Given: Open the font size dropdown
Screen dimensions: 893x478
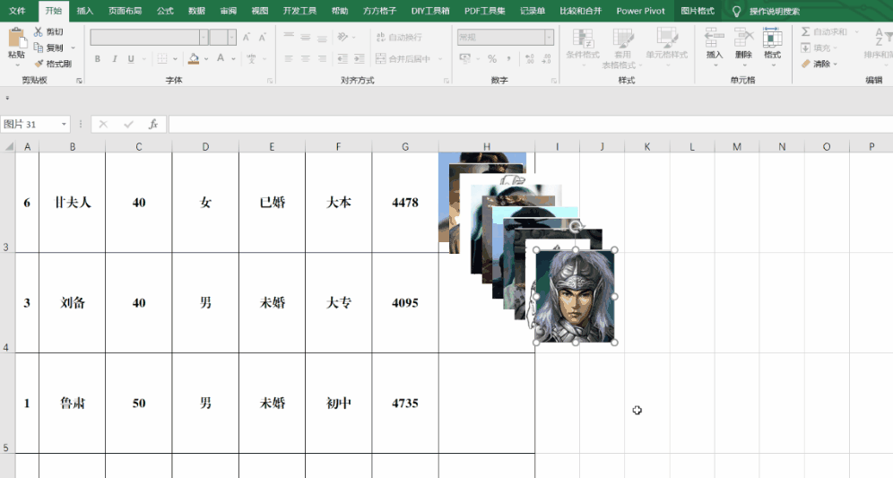Looking at the screenshot, I should [232, 38].
